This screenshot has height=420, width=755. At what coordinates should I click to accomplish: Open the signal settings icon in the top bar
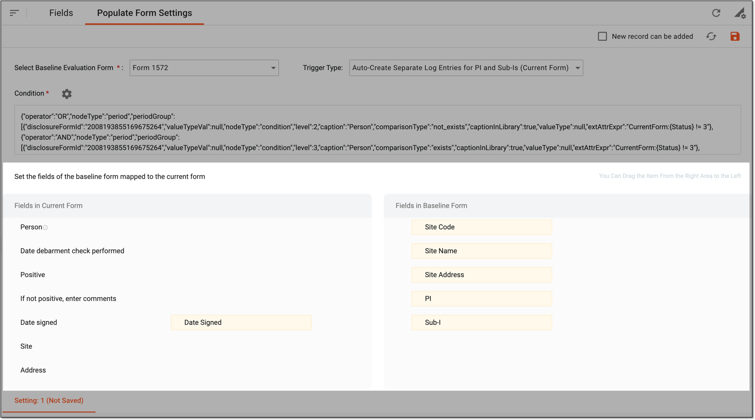740,13
